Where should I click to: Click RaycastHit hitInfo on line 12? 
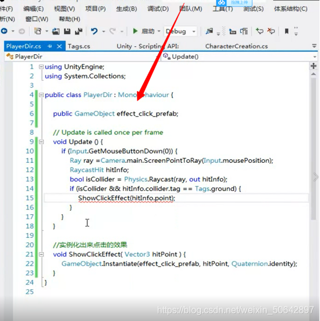99,170
